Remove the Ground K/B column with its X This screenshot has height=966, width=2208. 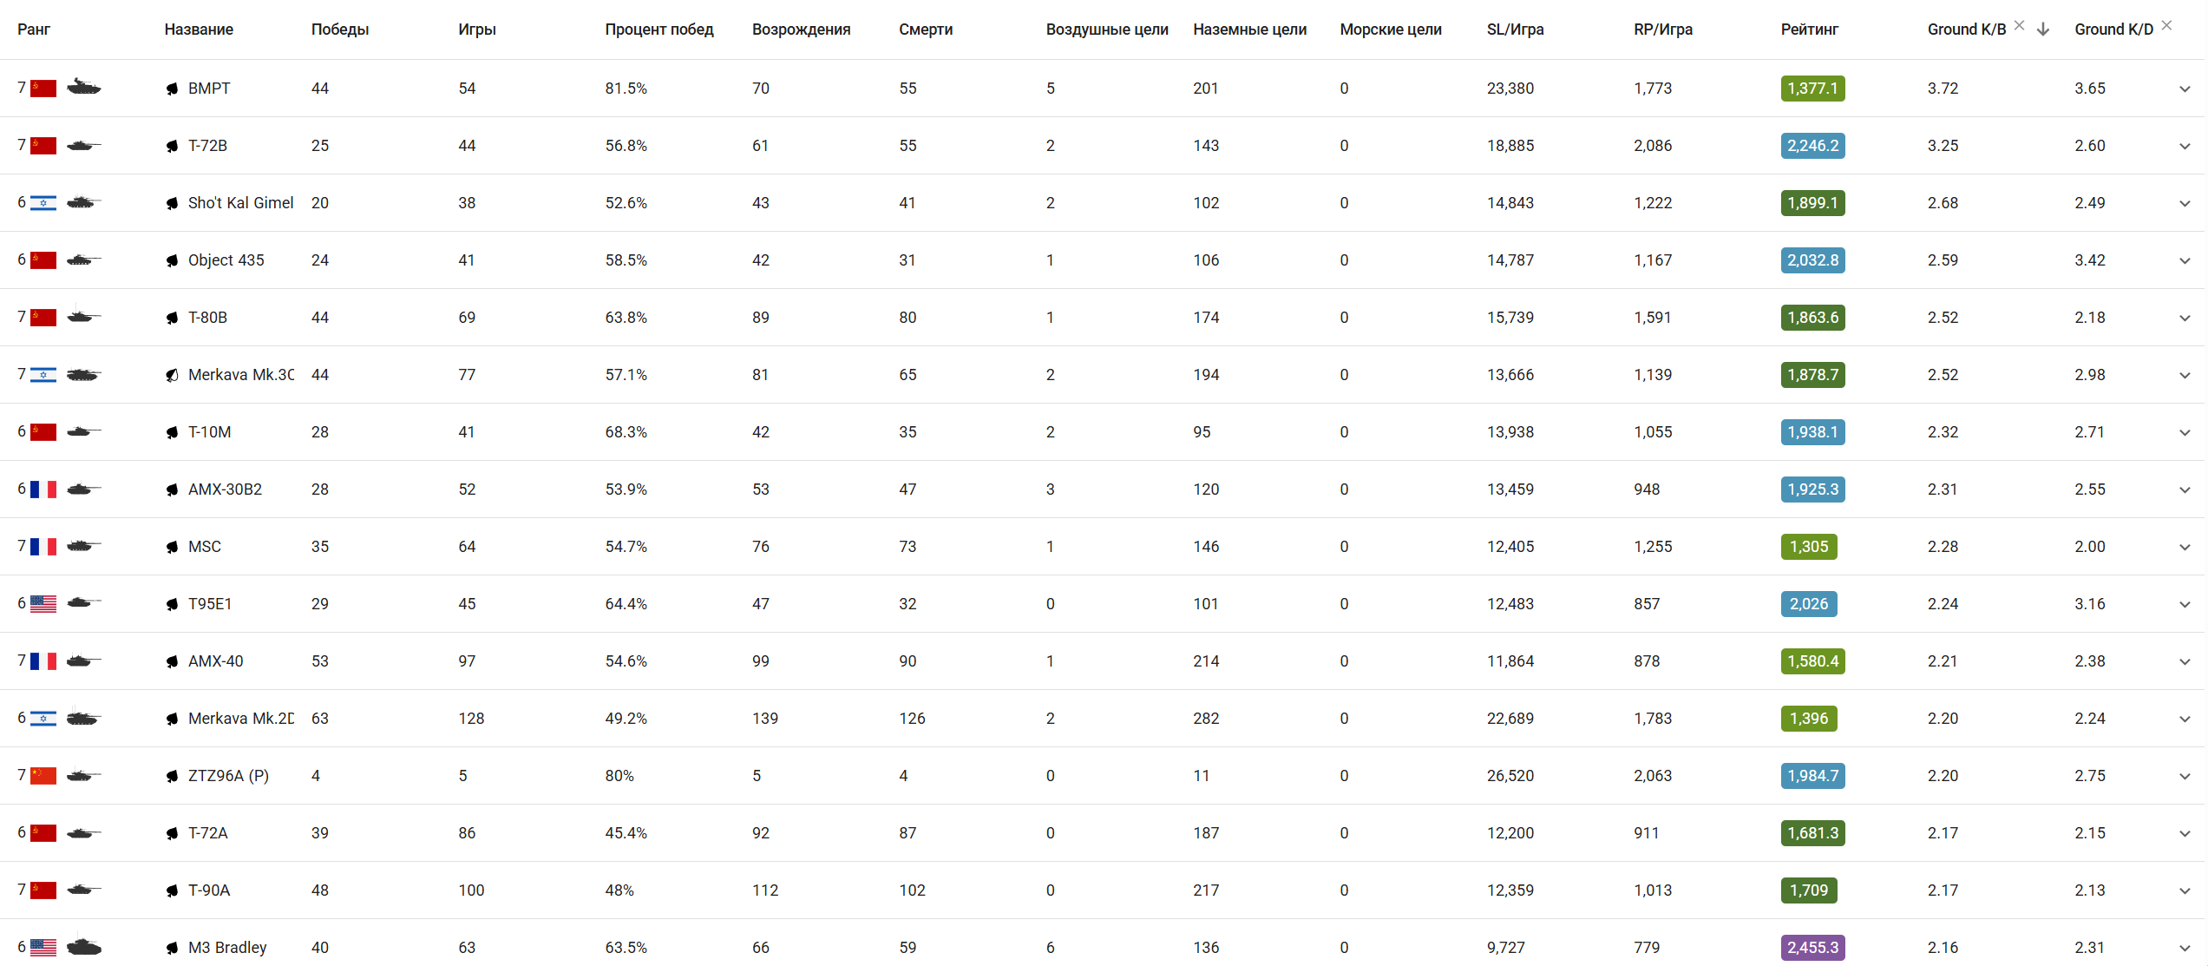2019,25
